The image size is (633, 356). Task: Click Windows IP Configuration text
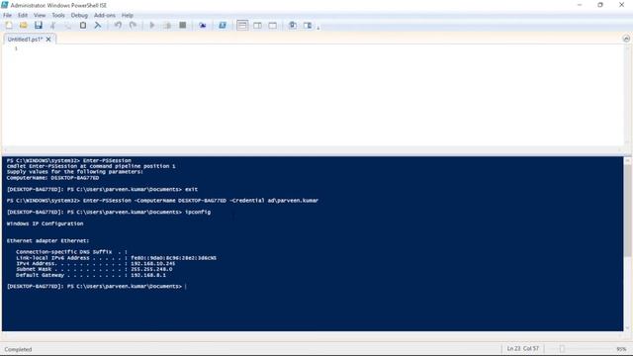(45, 223)
